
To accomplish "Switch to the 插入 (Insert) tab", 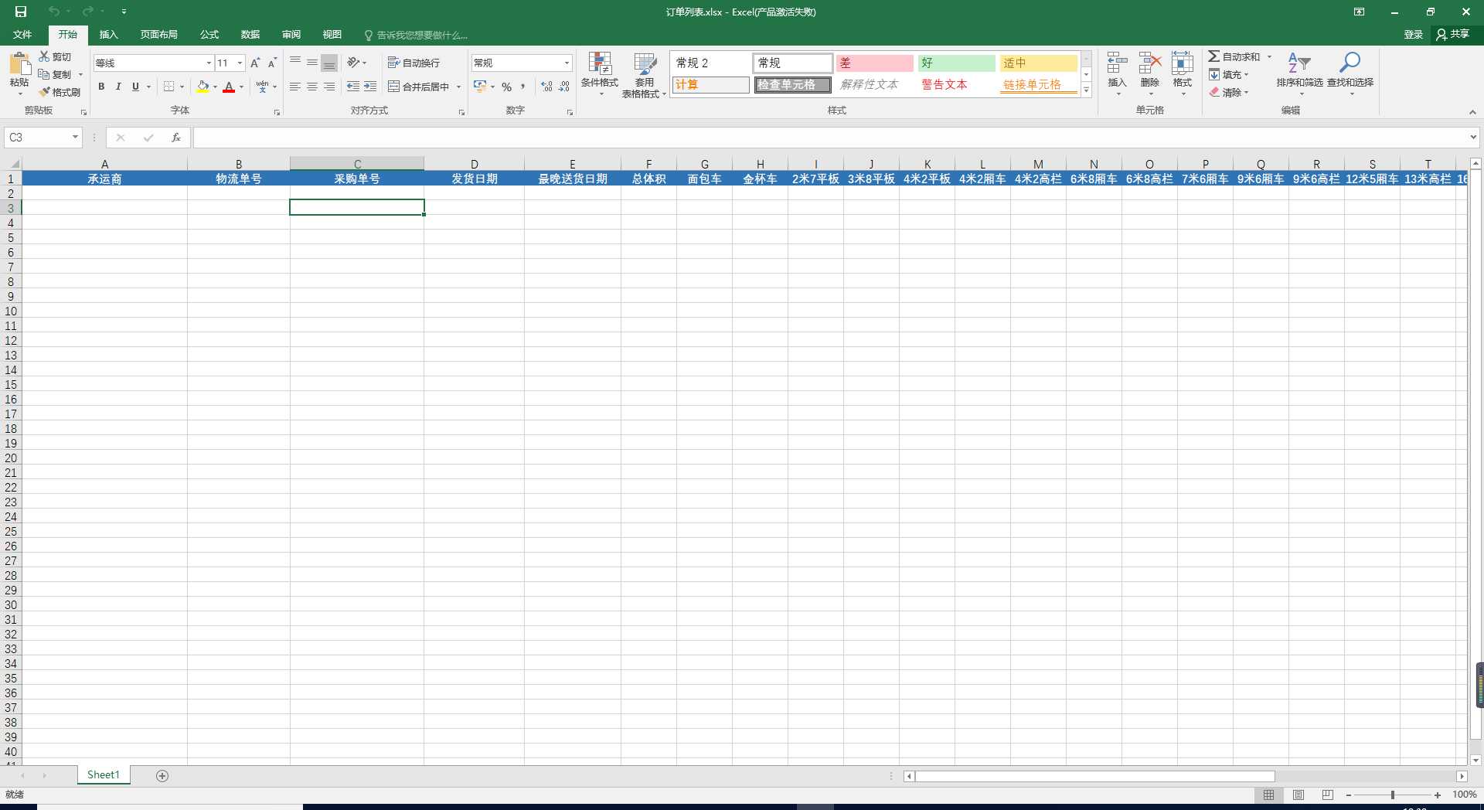I will (x=108, y=35).
